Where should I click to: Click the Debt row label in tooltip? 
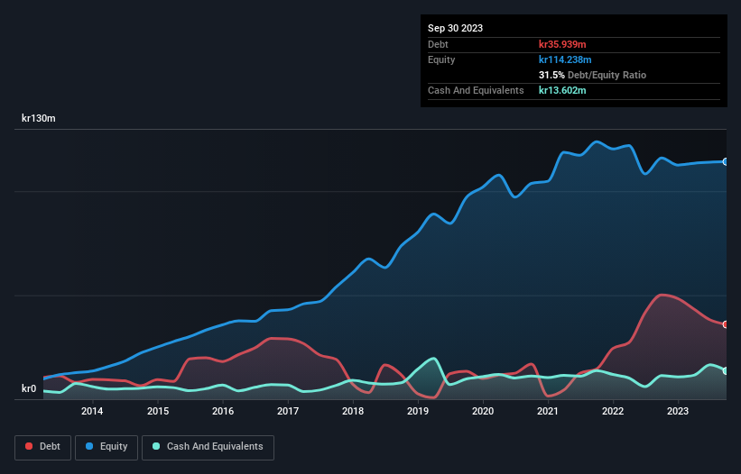(x=438, y=44)
